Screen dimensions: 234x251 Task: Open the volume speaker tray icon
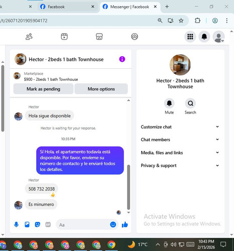(x=173, y=244)
